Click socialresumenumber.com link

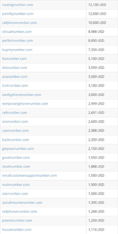coord(22,202)
